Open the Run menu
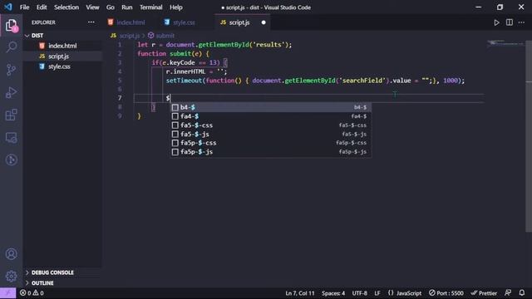Screen dimensions: 532x299 [127, 7]
